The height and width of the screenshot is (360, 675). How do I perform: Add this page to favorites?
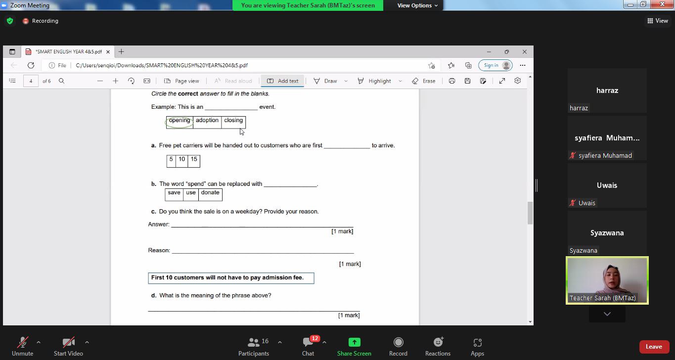(x=432, y=65)
